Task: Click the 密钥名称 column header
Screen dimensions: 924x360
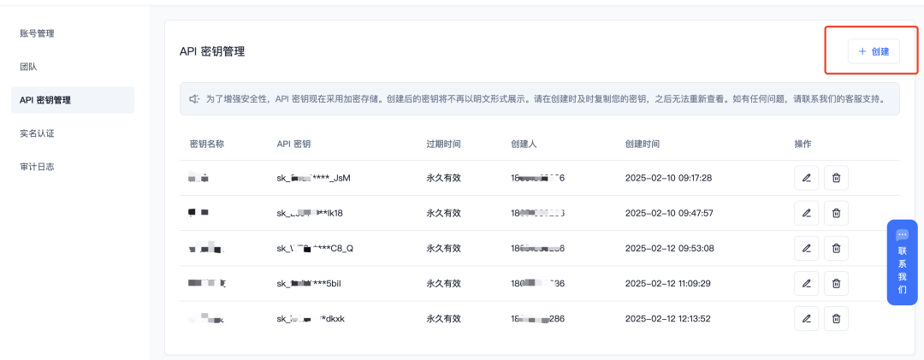Action: (x=207, y=144)
